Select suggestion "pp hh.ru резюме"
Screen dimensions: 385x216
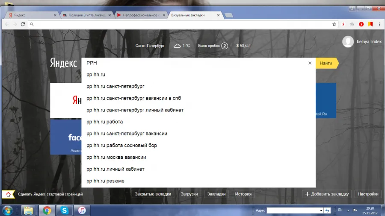[198, 181]
